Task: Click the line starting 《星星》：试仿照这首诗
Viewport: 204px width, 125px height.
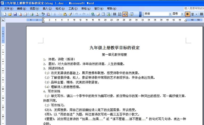Action: coord(115,119)
